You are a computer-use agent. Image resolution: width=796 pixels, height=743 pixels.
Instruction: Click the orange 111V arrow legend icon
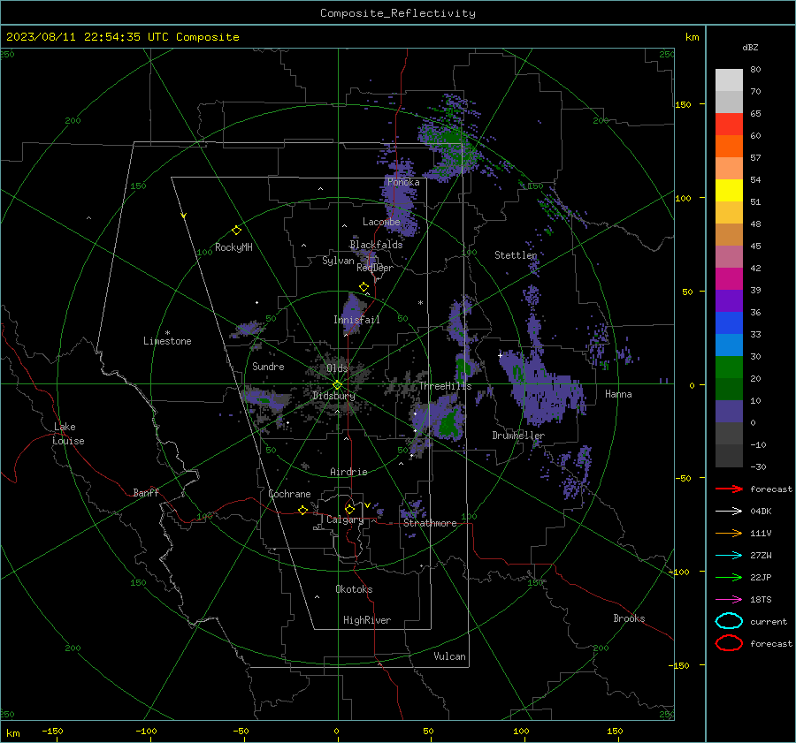[729, 533]
